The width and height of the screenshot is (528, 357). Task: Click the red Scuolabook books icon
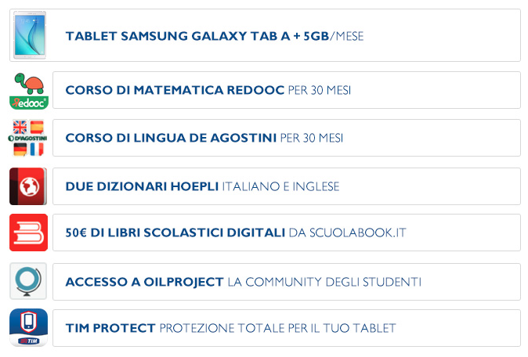pyautogui.click(x=29, y=233)
